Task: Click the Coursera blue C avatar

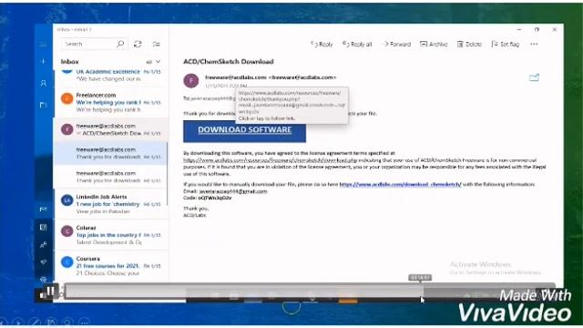Action: pos(66,262)
